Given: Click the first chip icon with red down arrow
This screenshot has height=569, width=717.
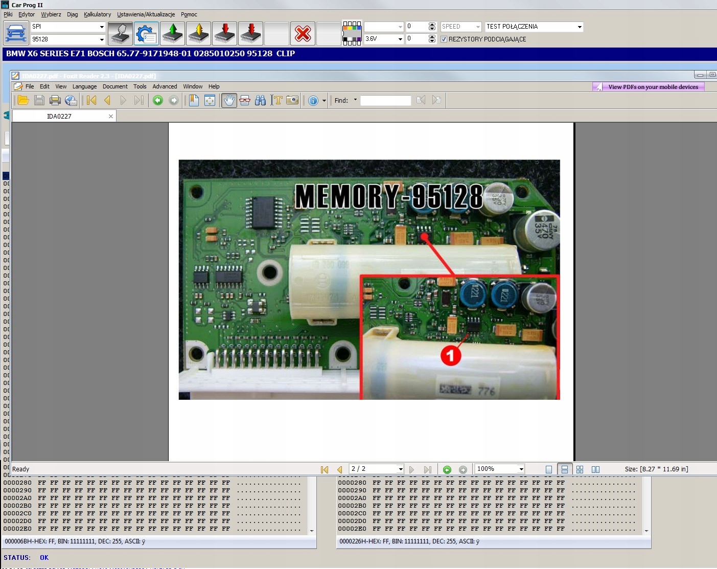Looking at the screenshot, I should pyautogui.click(x=225, y=33).
